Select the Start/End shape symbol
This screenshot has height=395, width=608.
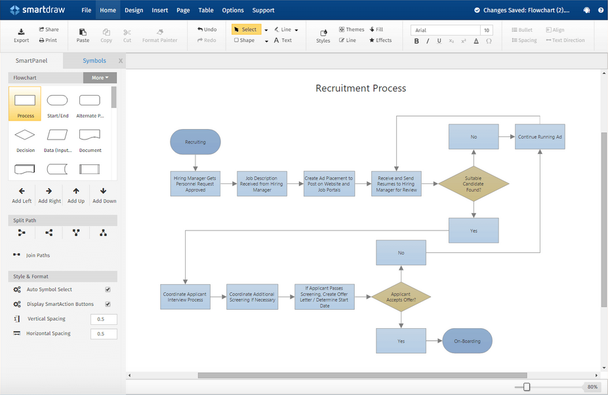(57, 100)
